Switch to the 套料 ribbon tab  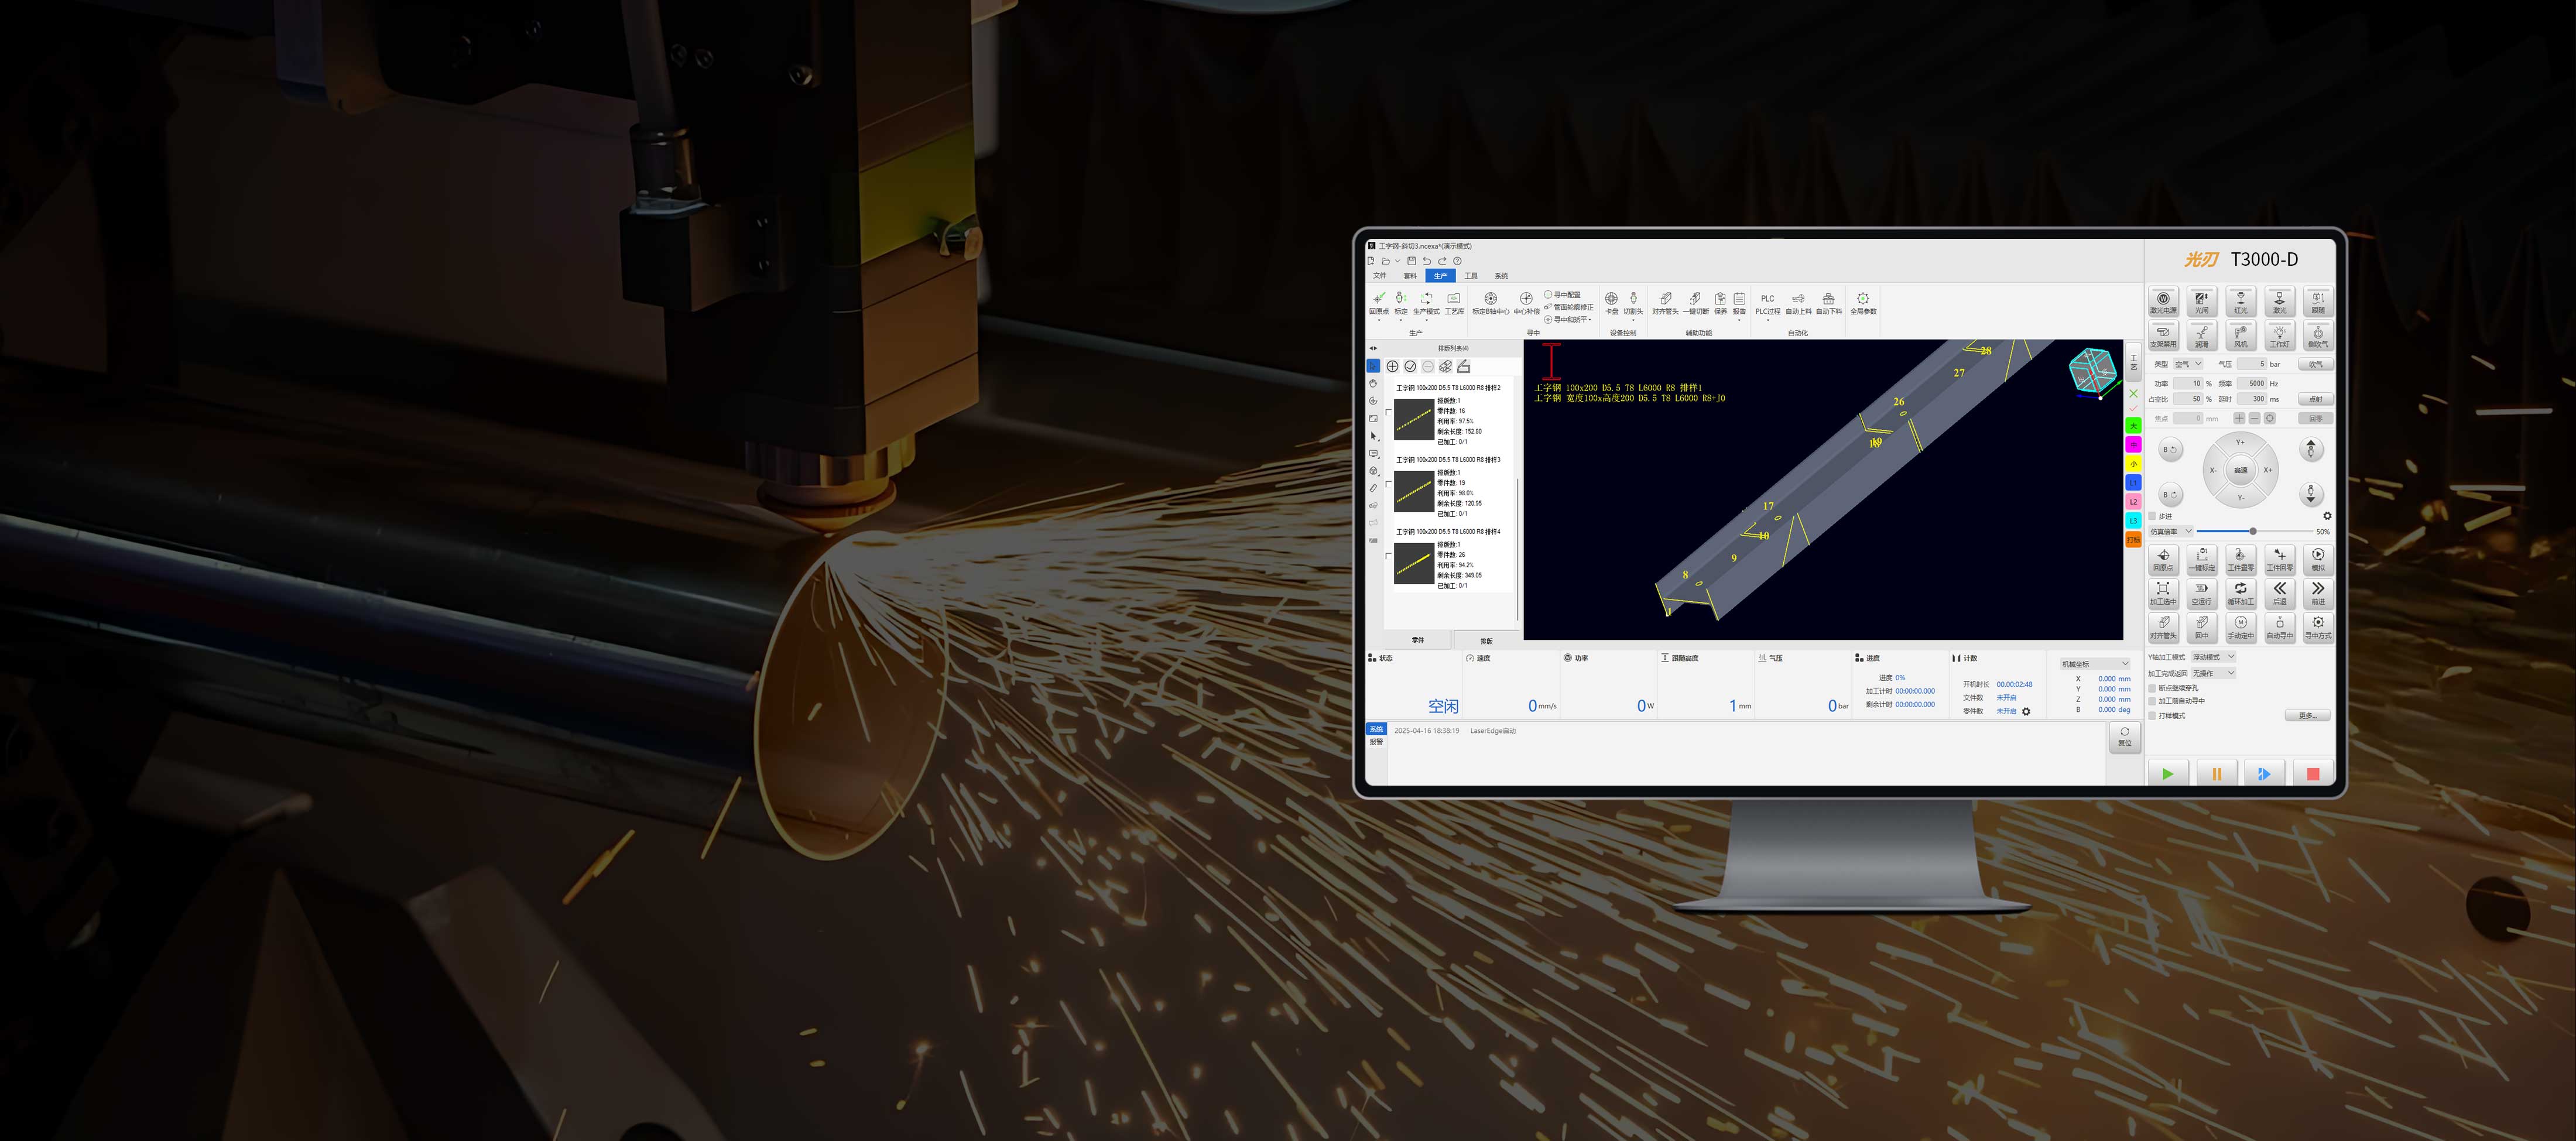(1410, 276)
